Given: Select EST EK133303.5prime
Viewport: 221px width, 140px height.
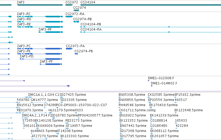Looking at the screenshot, I should click(75, 136).
